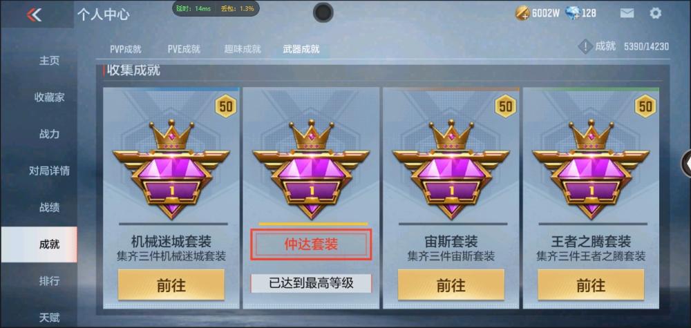Tap the achievement exclamation diamond icon

coord(585,46)
